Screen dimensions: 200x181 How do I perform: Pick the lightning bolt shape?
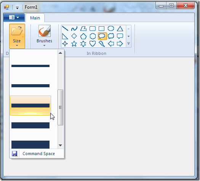102,44
